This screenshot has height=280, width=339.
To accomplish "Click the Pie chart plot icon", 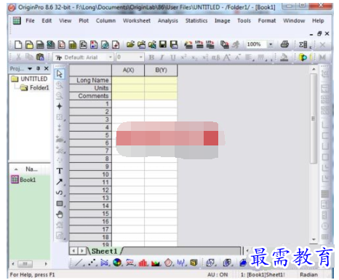I will (x=117, y=263).
